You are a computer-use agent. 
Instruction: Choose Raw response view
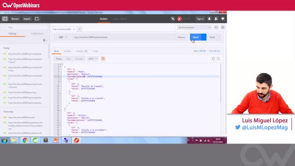pyautogui.click(x=69, y=59)
